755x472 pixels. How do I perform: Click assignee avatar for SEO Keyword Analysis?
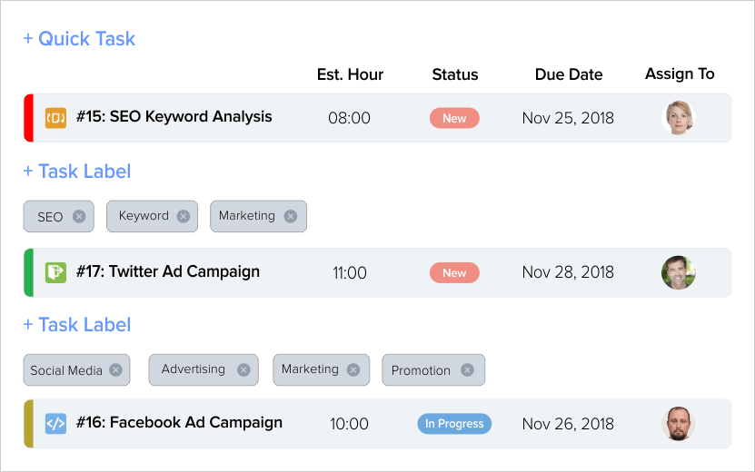click(680, 118)
